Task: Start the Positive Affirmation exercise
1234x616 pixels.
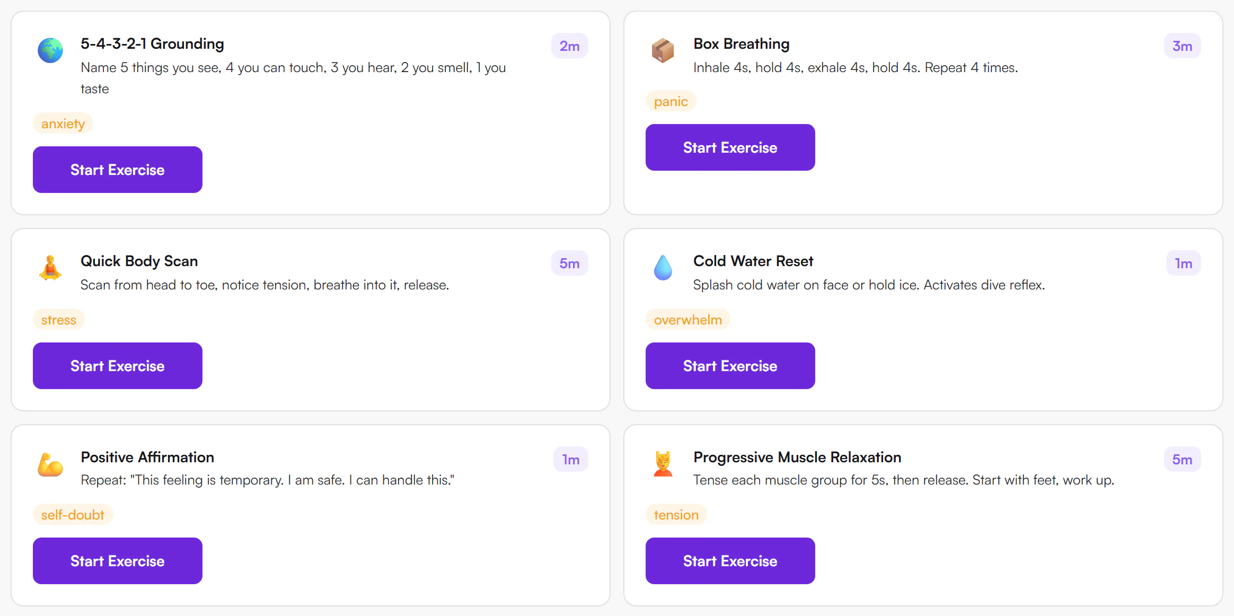Action: [118, 561]
